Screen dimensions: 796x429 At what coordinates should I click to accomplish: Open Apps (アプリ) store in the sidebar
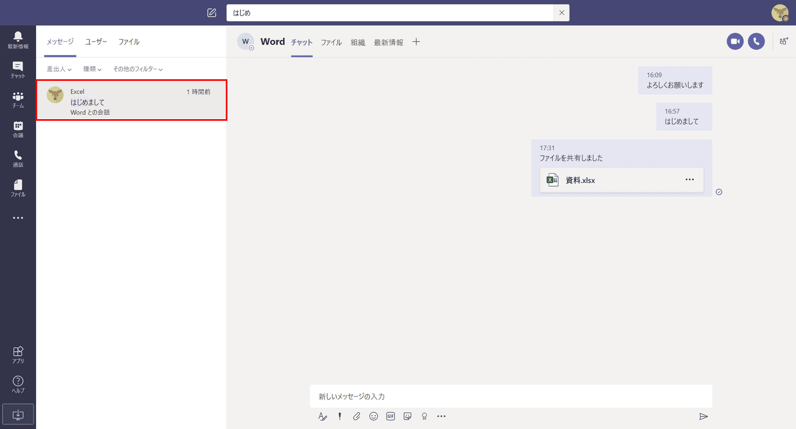(x=18, y=355)
